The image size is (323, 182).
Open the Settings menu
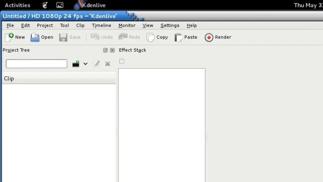point(170,25)
